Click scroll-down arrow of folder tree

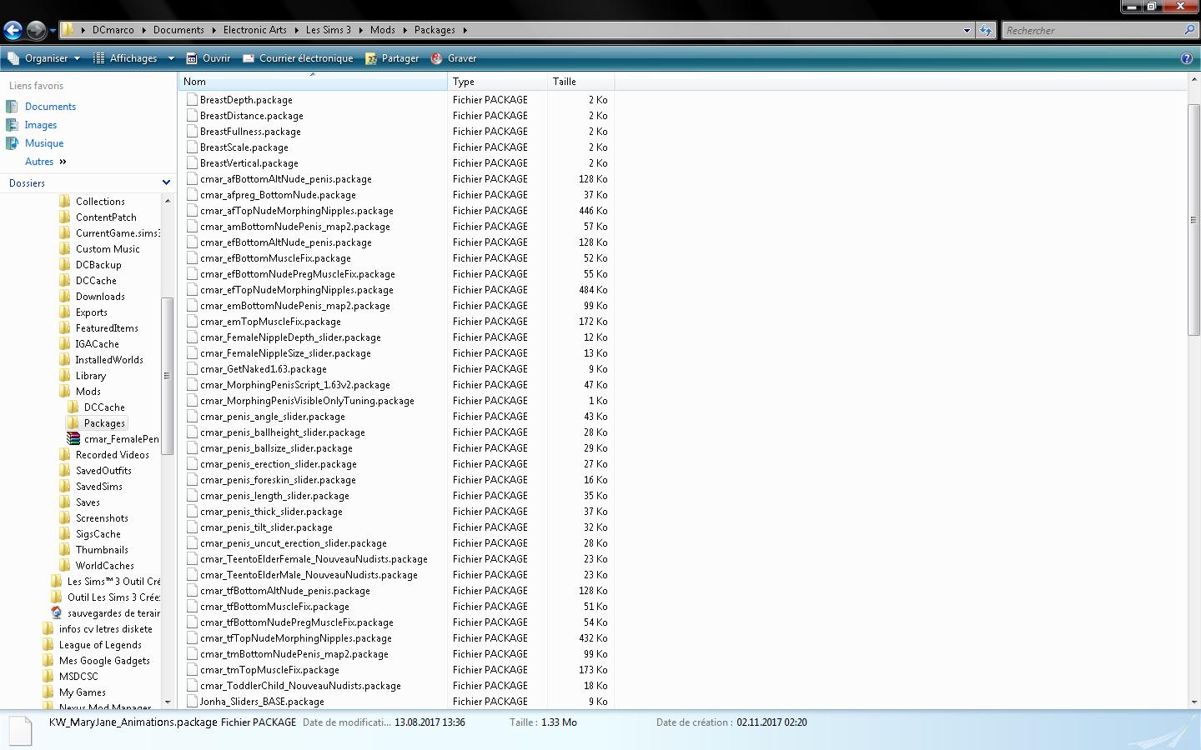pyautogui.click(x=167, y=702)
